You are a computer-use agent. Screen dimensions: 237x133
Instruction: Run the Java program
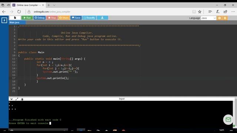[27, 18]
